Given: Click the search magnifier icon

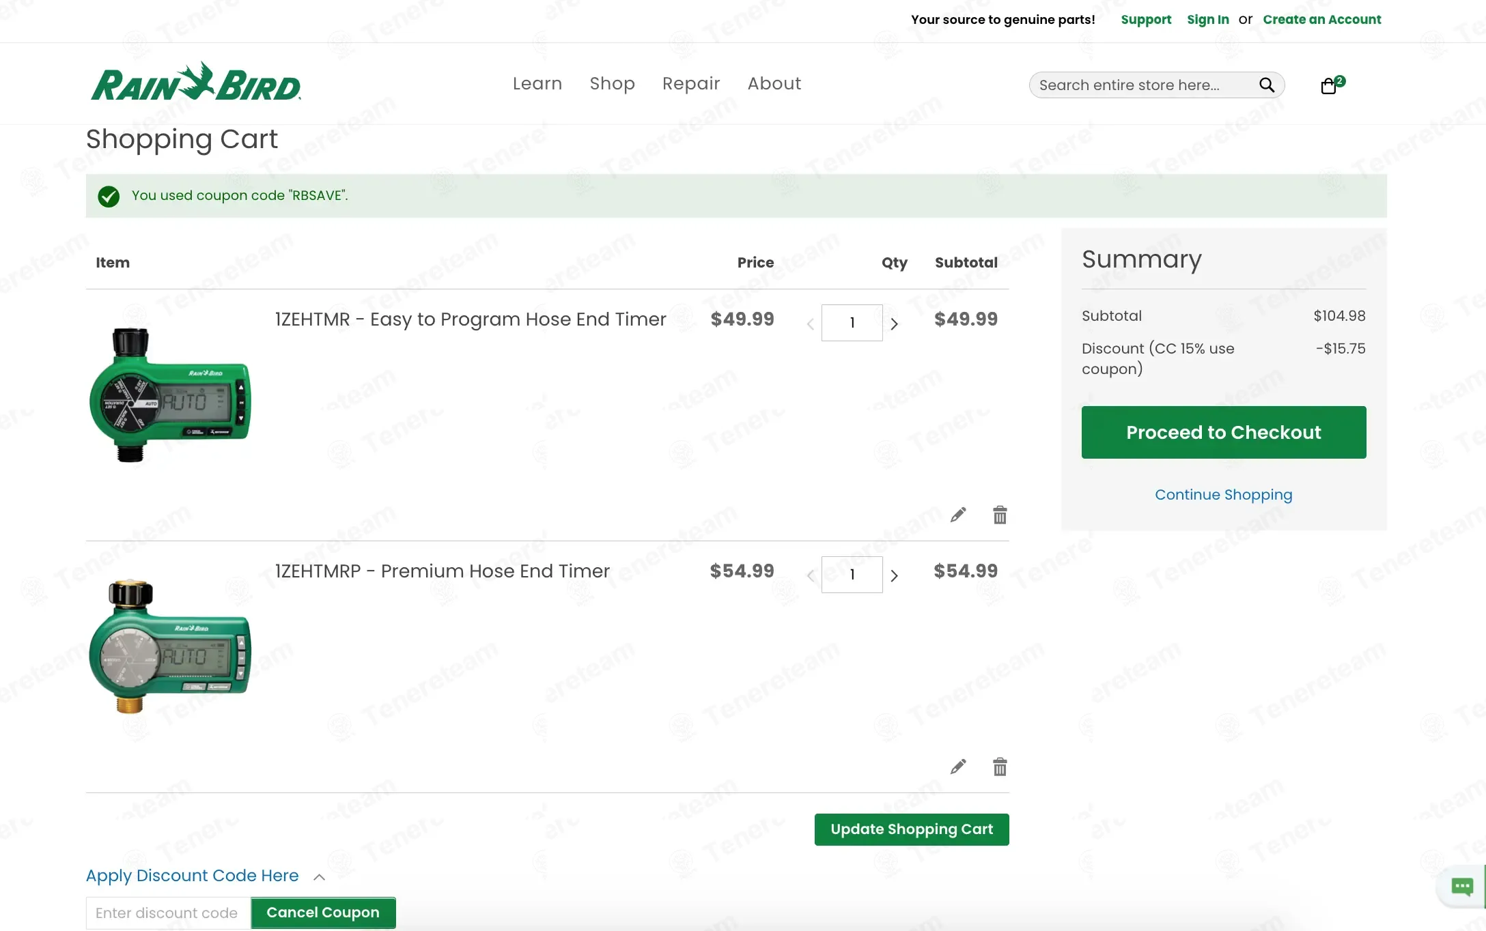Looking at the screenshot, I should [x=1267, y=85].
